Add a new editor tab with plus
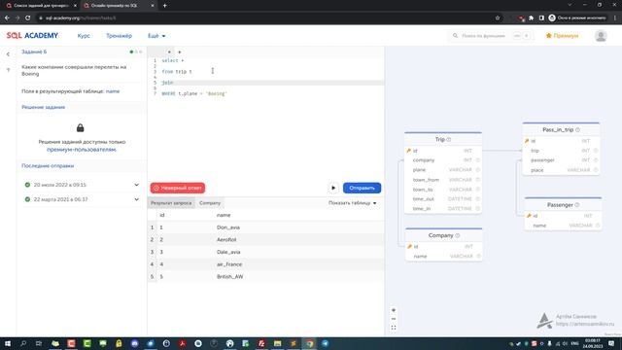Screen dimensions: 622x350 point(179,52)
